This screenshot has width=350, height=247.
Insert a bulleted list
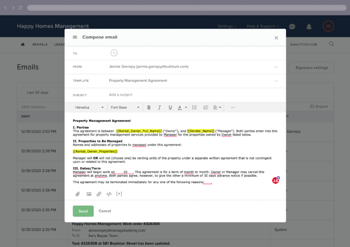pyautogui.click(x=194, y=107)
